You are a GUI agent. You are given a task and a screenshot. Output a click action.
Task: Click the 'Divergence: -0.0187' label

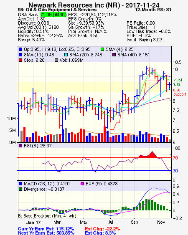click(x=44, y=189)
